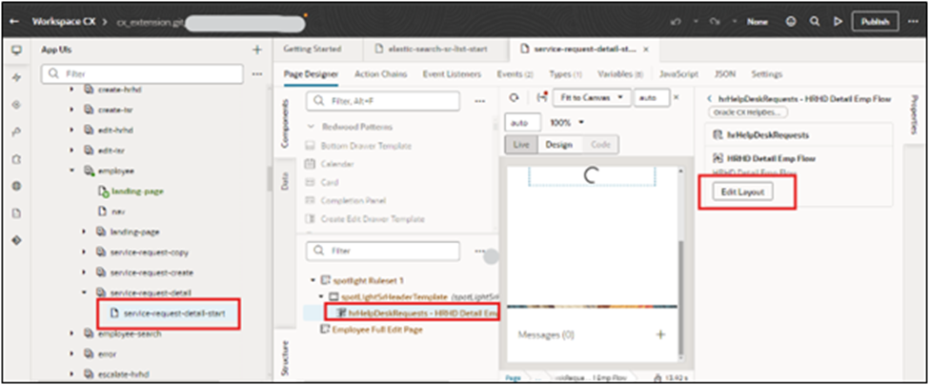Open the Event Listeners tab
Image resolution: width=929 pixels, height=385 pixels.
click(x=452, y=74)
